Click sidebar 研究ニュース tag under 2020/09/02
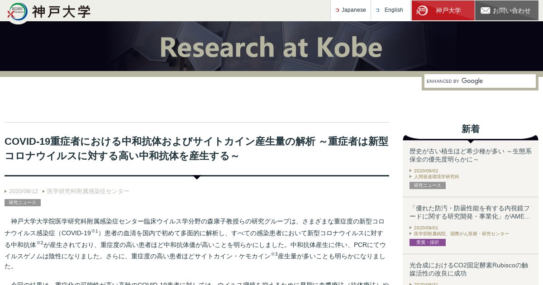543x285 pixels. tap(428, 185)
